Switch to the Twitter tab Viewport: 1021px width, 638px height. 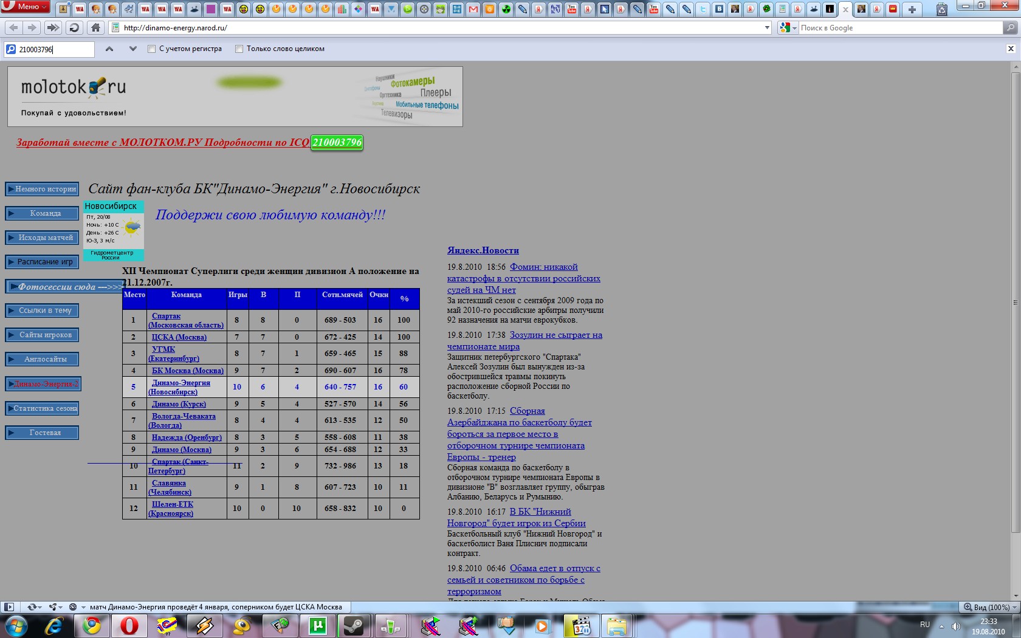(703, 9)
